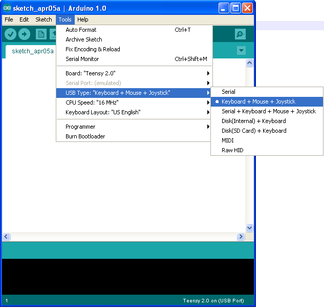
Task: Click the black console output area
Action: pyautogui.click(x=128, y=277)
